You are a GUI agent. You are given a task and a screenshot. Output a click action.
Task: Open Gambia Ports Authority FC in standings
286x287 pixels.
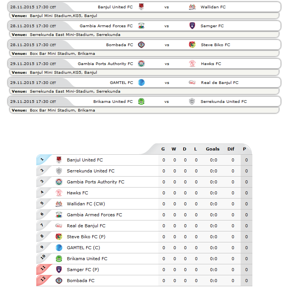(x=96, y=182)
